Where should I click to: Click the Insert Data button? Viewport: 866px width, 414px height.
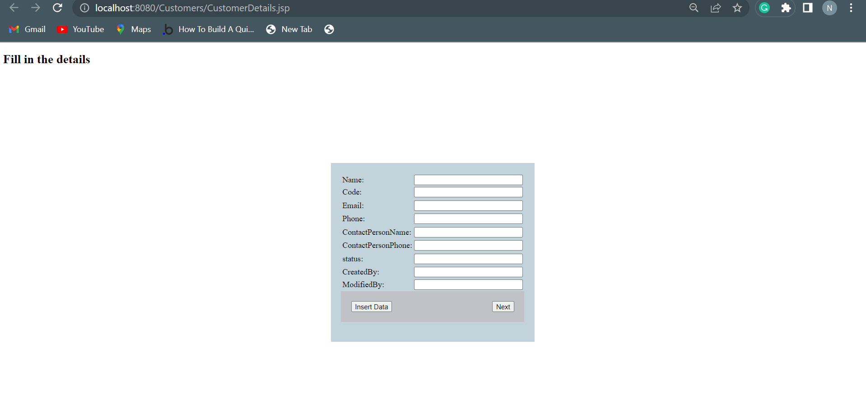point(371,307)
